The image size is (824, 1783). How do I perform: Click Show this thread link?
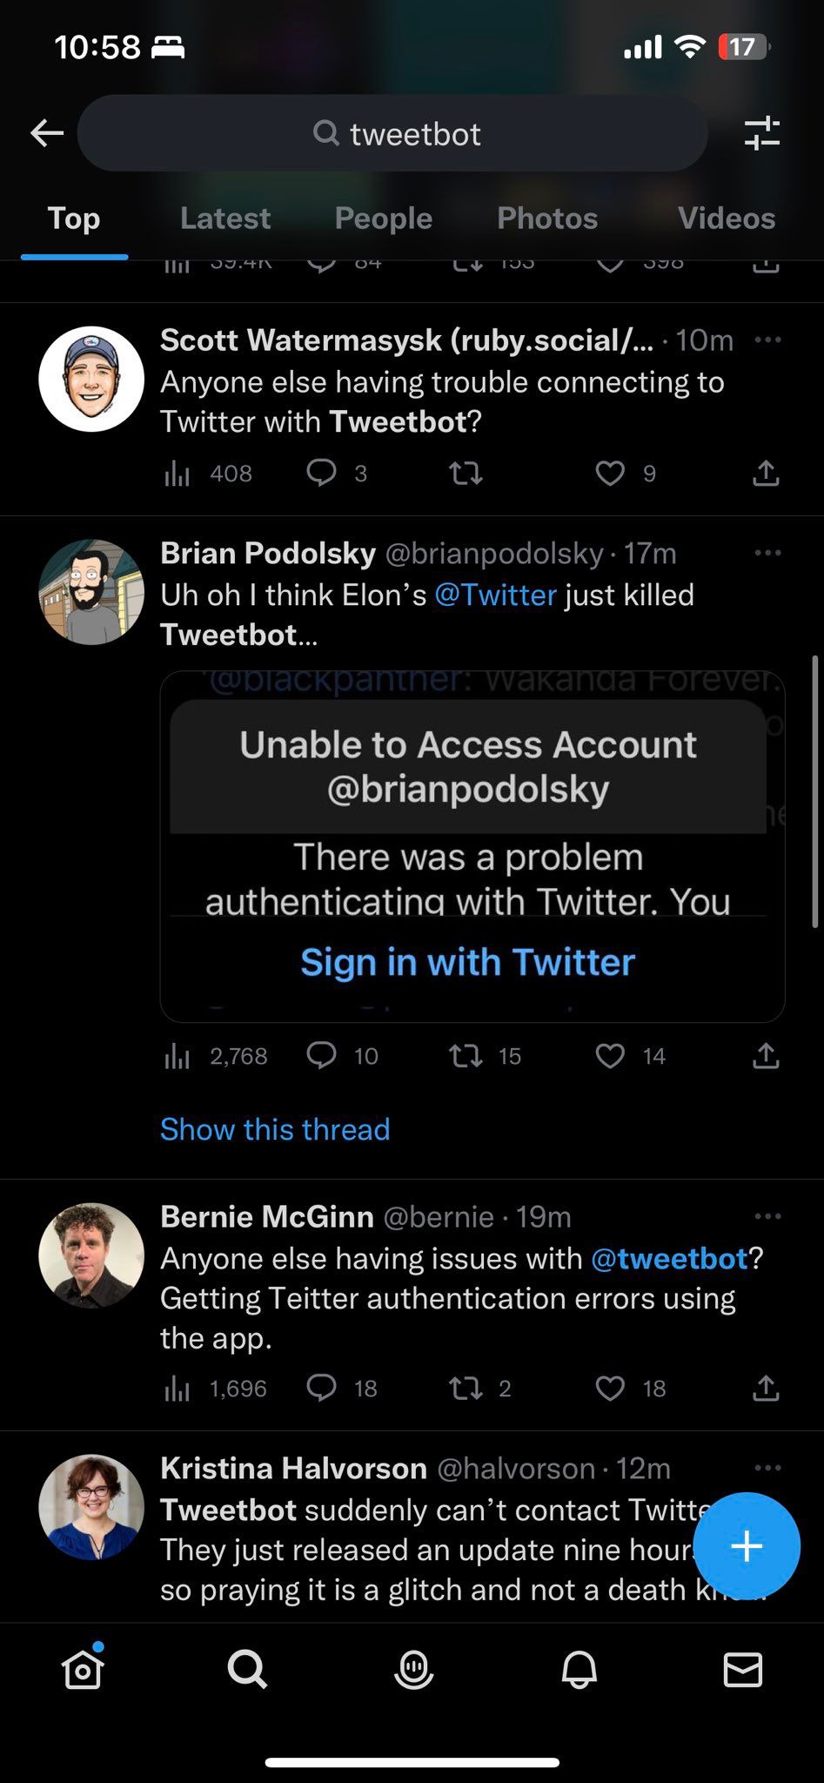(275, 1129)
